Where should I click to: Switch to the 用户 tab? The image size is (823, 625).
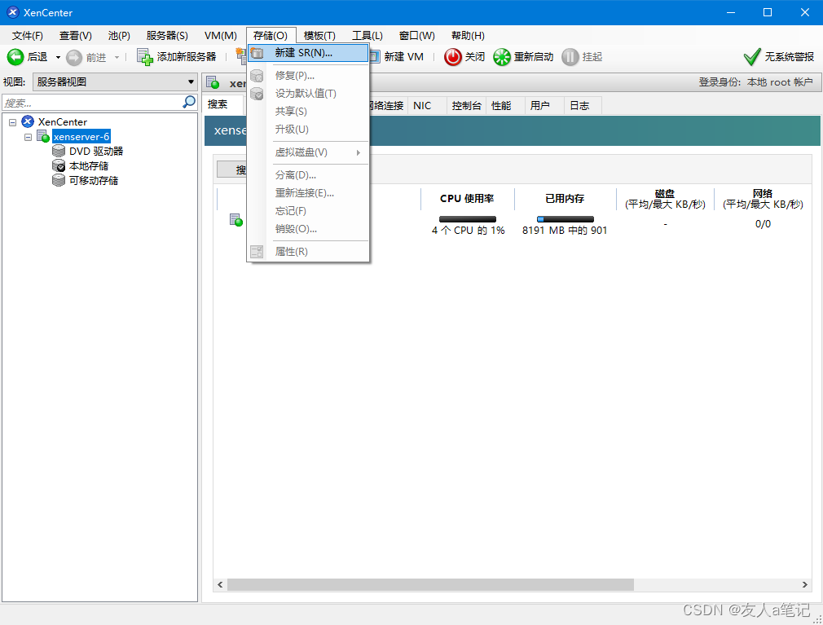(544, 105)
